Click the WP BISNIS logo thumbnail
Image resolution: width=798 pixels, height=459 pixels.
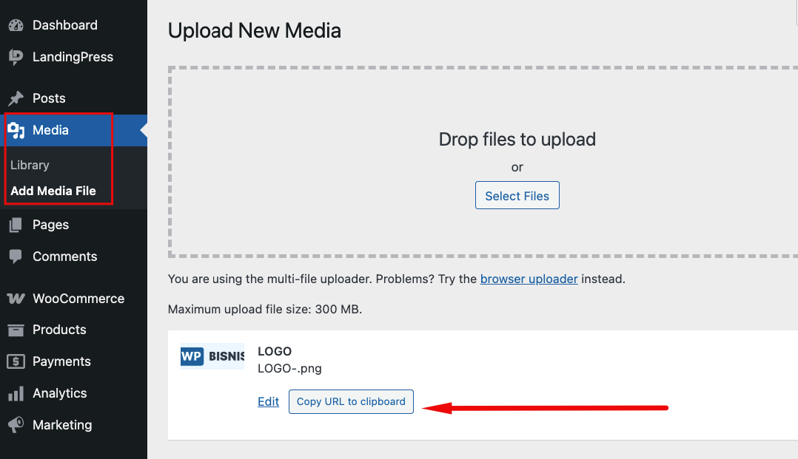pyautogui.click(x=212, y=357)
